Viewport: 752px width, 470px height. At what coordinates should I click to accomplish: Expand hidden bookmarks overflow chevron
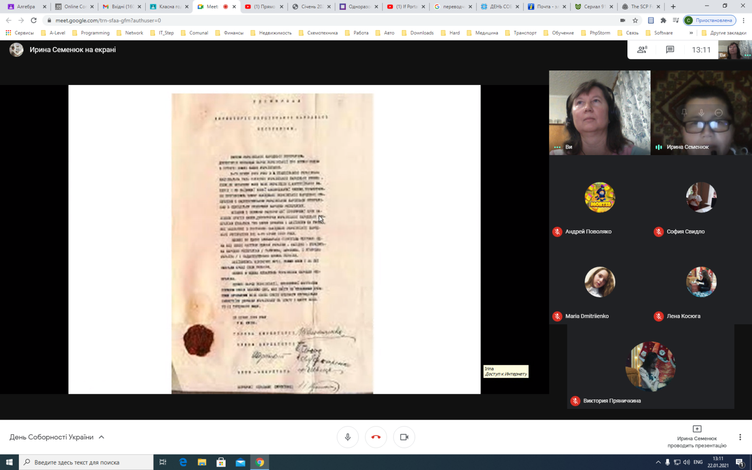tap(691, 33)
